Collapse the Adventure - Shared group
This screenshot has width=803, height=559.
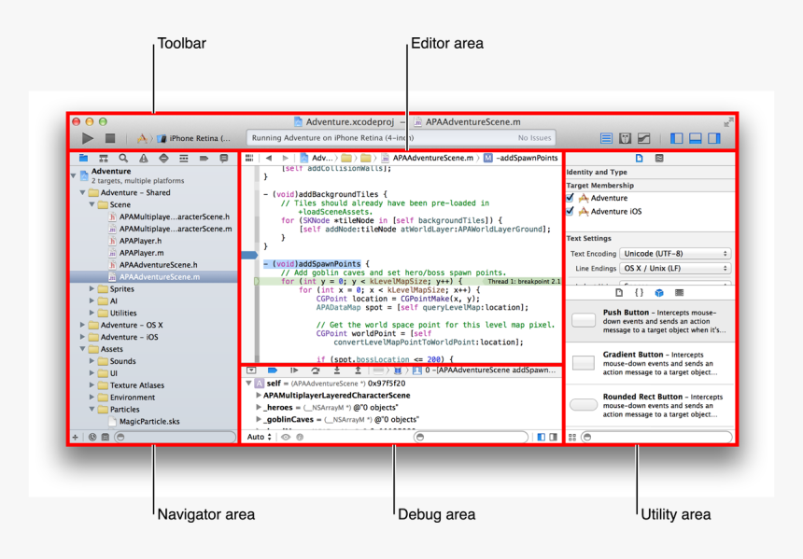tap(82, 192)
